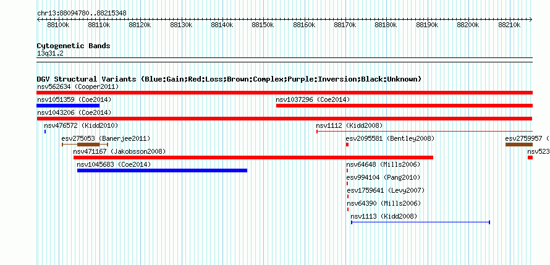550x265 pixels.
Task: Click the esv2095581 (Bentley2008) red mark
Action: pos(347,145)
